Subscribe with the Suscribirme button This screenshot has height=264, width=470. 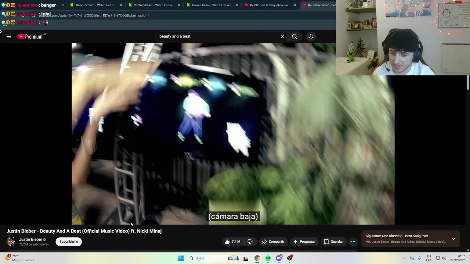click(69, 242)
